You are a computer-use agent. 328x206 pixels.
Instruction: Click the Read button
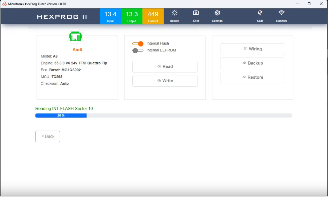165,67
